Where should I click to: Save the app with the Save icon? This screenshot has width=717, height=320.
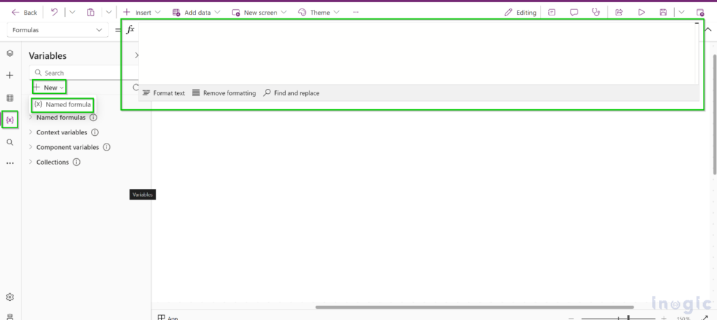point(663,13)
